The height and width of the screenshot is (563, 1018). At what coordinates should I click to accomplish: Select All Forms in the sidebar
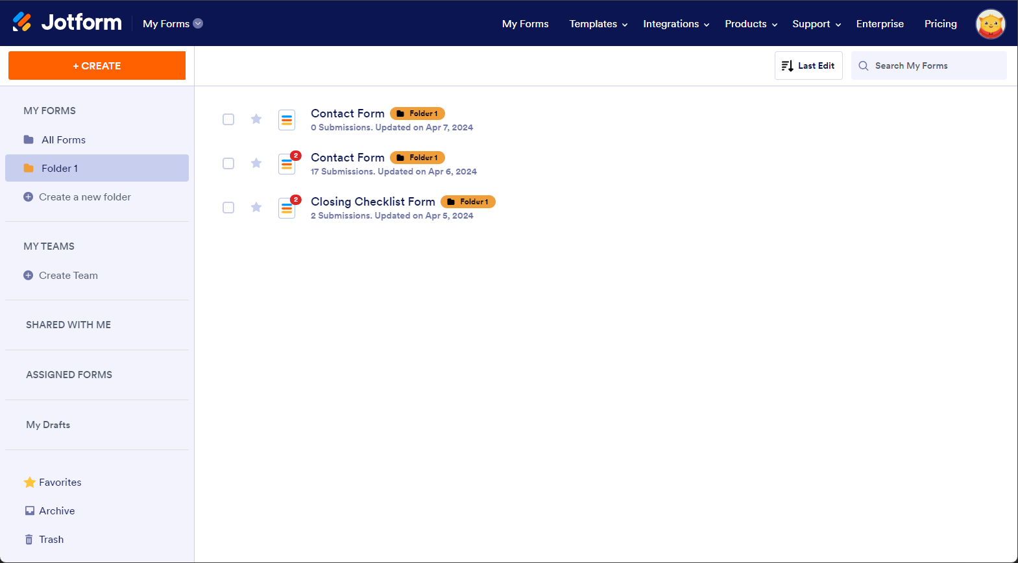pyautogui.click(x=63, y=140)
